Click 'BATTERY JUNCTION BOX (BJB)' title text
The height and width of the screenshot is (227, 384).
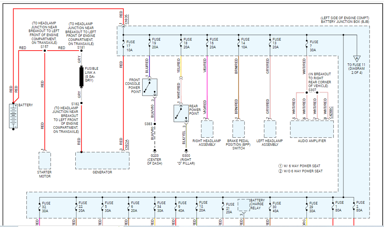coord(345,22)
